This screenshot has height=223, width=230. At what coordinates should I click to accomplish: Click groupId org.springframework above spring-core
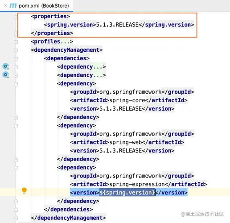(131, 92)
